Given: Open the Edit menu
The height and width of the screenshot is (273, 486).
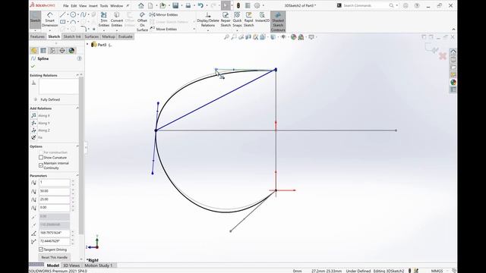Looking at the screenshot, I should [74, 6].
